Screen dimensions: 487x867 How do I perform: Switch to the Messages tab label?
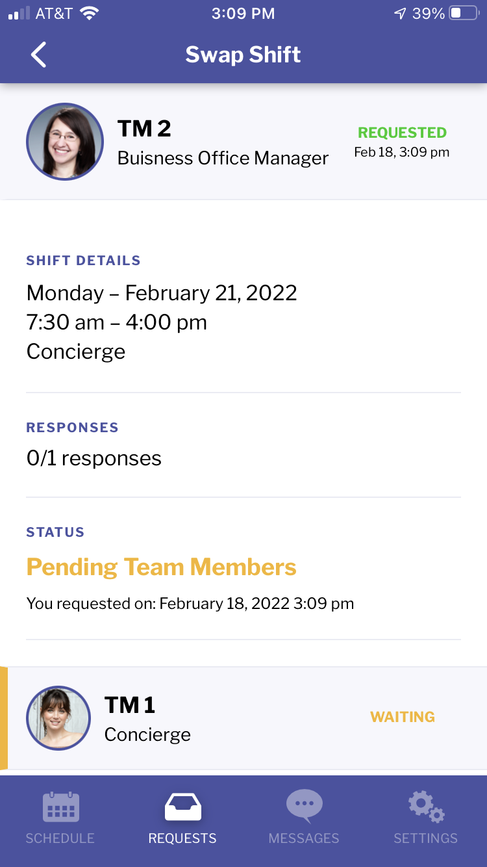point(304,838)
